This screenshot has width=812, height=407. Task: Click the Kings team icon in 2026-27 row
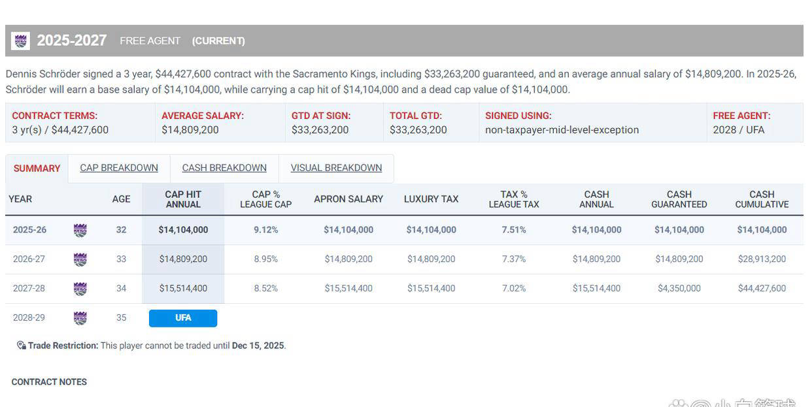[80, 259]
